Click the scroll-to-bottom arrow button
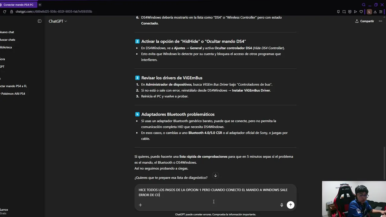386x217 pixels. [x=215, y=175]
